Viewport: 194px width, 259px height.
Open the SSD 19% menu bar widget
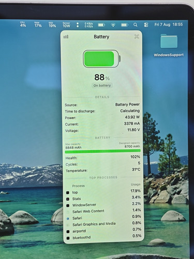pyautogui.click(x=52, y=25)
